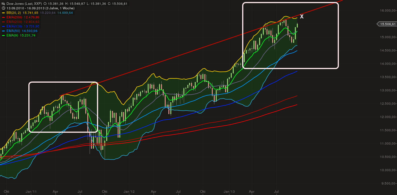
Task: Click the candlestick instrument icon beside Dow Jones title
Action: [x=3, y=4]
